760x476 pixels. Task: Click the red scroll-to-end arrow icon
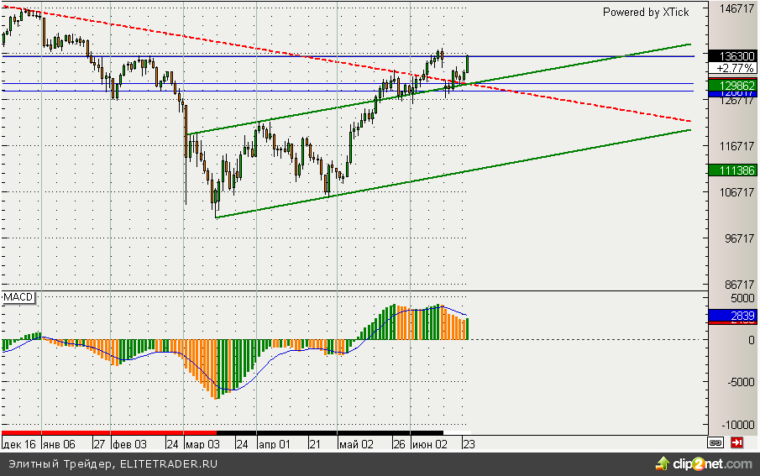pos(736,442)
